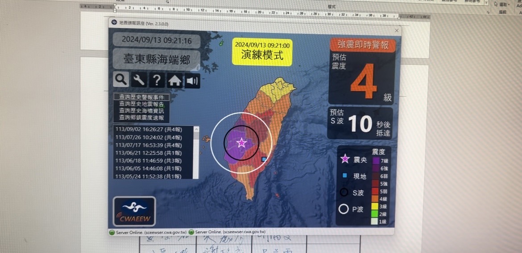Pick the 113/06/21 12:25:58 alert record
This screenshot has height=253, width=522.
(149, 153)
